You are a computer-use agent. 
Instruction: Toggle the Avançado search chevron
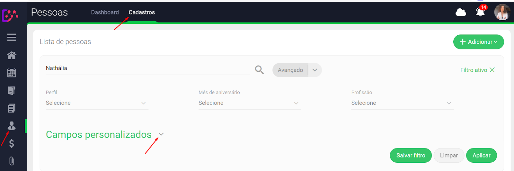click(x=315, y=70)
